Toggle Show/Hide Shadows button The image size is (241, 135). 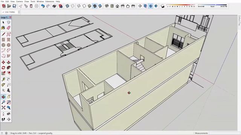pyautogui.click(x=163, y=6)
